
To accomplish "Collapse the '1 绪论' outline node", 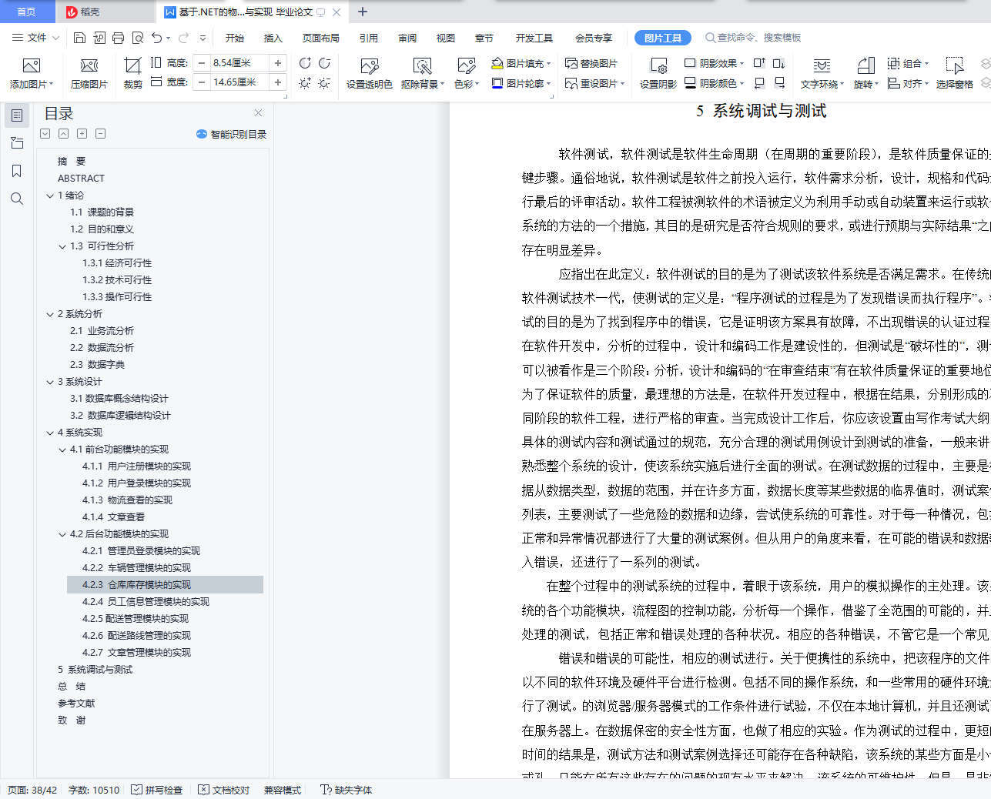I will click(x=50, y=196).
